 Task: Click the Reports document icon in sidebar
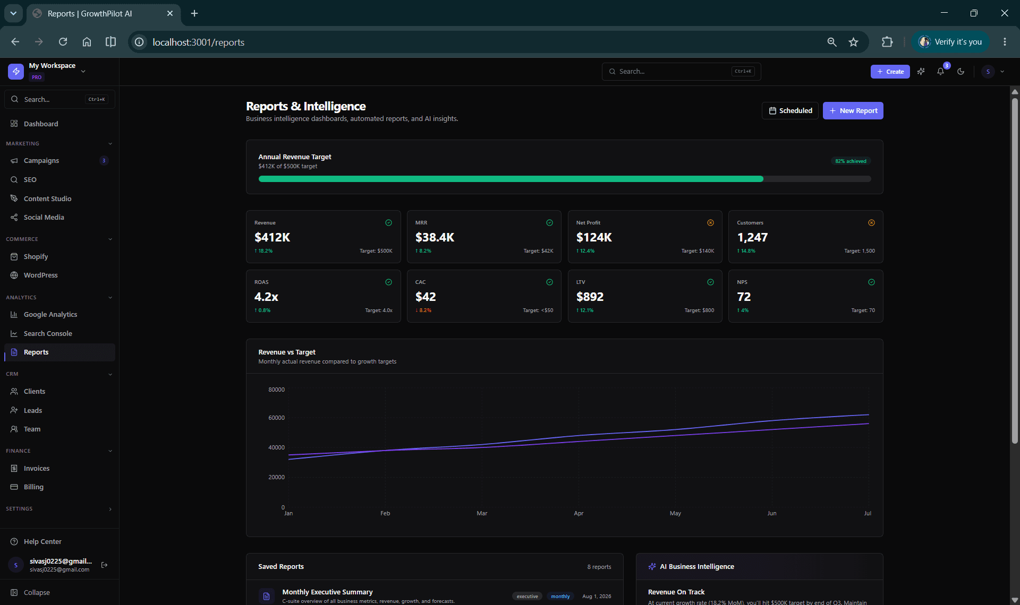[x=14, y=352]
